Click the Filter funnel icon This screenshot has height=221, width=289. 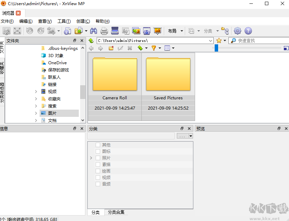(154, 48)
